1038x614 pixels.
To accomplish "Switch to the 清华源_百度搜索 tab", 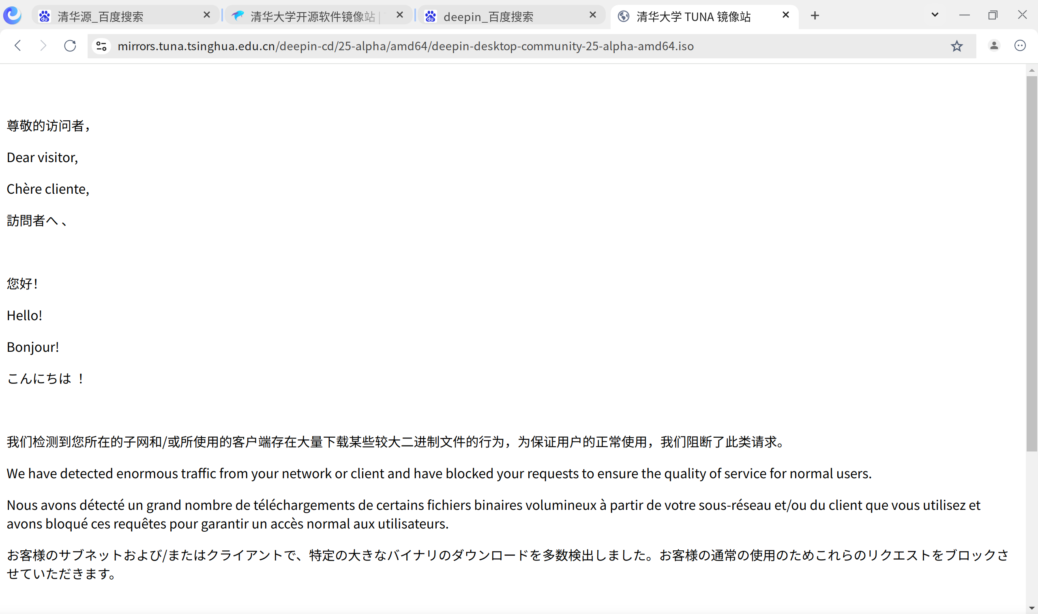I will 125,16.
